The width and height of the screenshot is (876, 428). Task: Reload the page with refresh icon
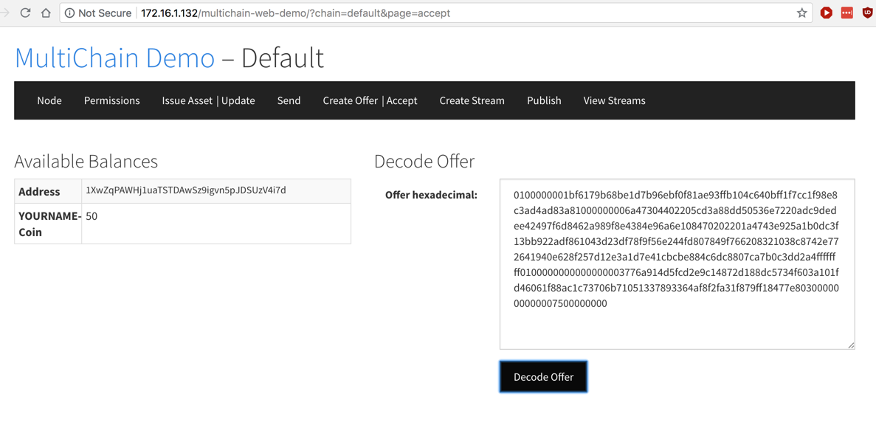pyautogui.click(x=25, y=13)
